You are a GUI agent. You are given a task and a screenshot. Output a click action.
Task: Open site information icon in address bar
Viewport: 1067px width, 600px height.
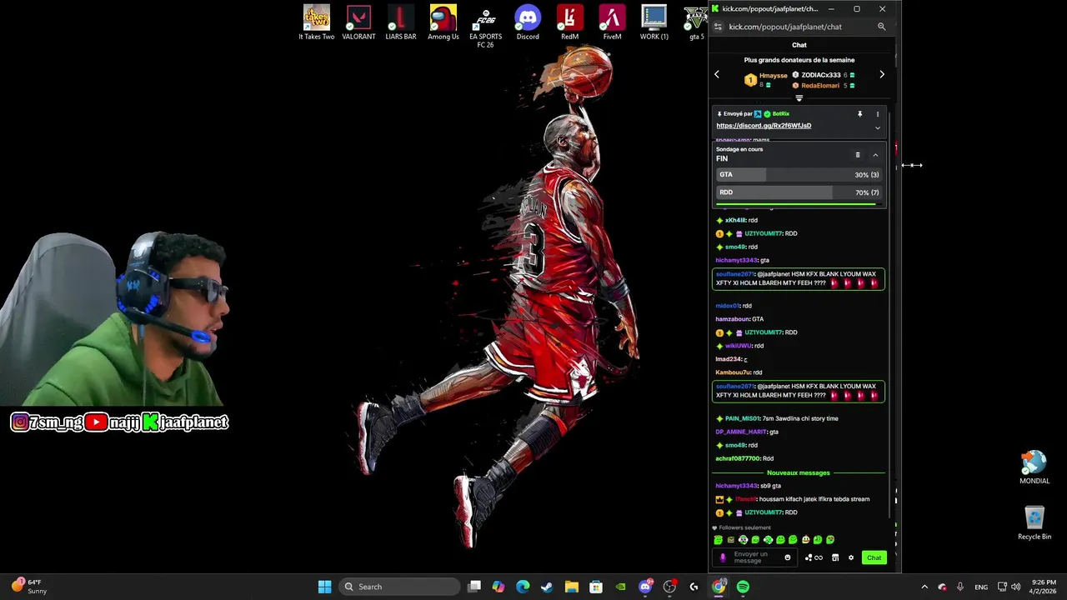point(719,27)
